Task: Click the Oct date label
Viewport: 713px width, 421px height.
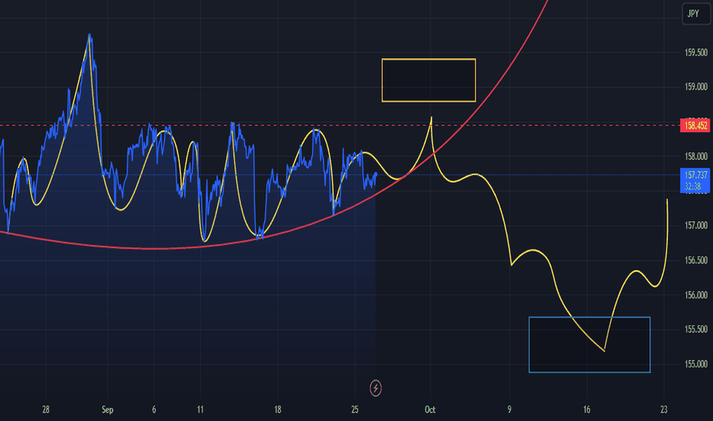Action: pos(430,410)
